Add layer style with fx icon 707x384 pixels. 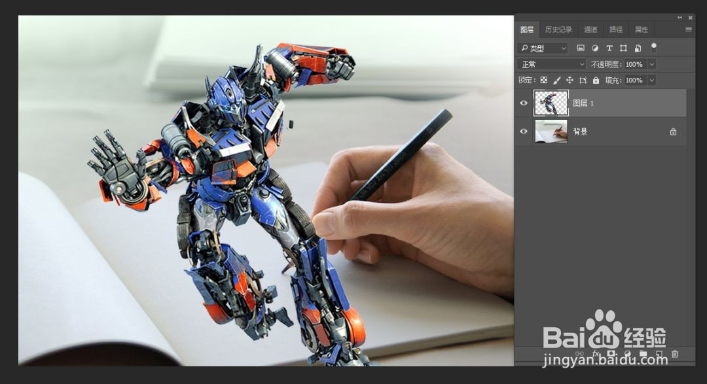596,354
